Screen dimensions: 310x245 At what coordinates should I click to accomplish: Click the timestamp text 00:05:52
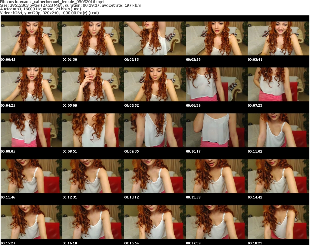pyautogui.click(x=131, y=105)
